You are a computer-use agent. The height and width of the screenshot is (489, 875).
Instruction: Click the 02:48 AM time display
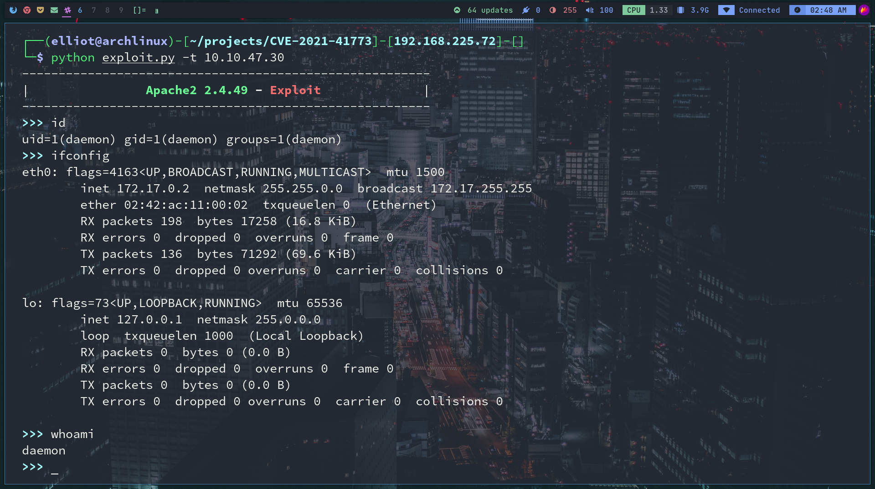click(829, 10)
